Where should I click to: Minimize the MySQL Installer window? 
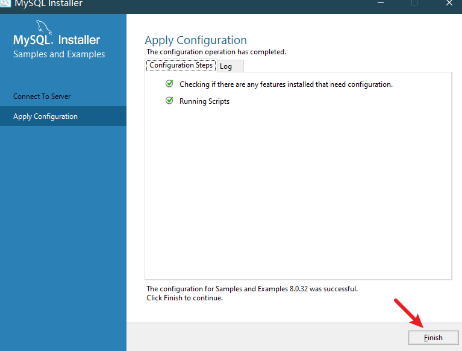(381, 3)
